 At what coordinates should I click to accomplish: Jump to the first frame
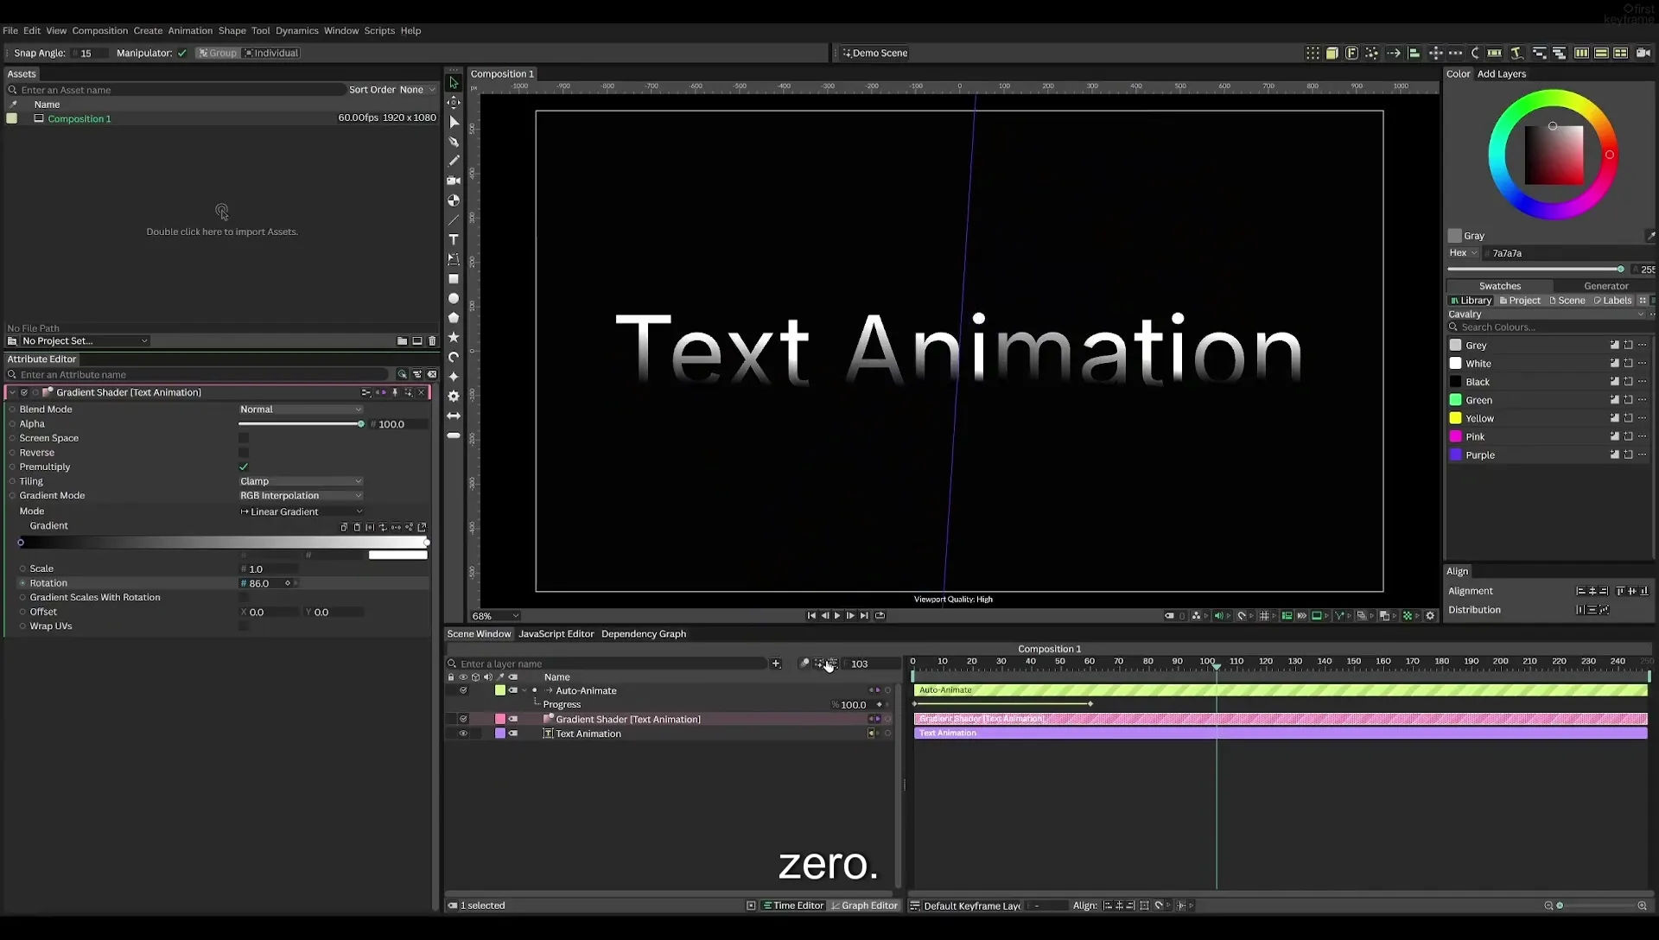click(x=811, y=616)
